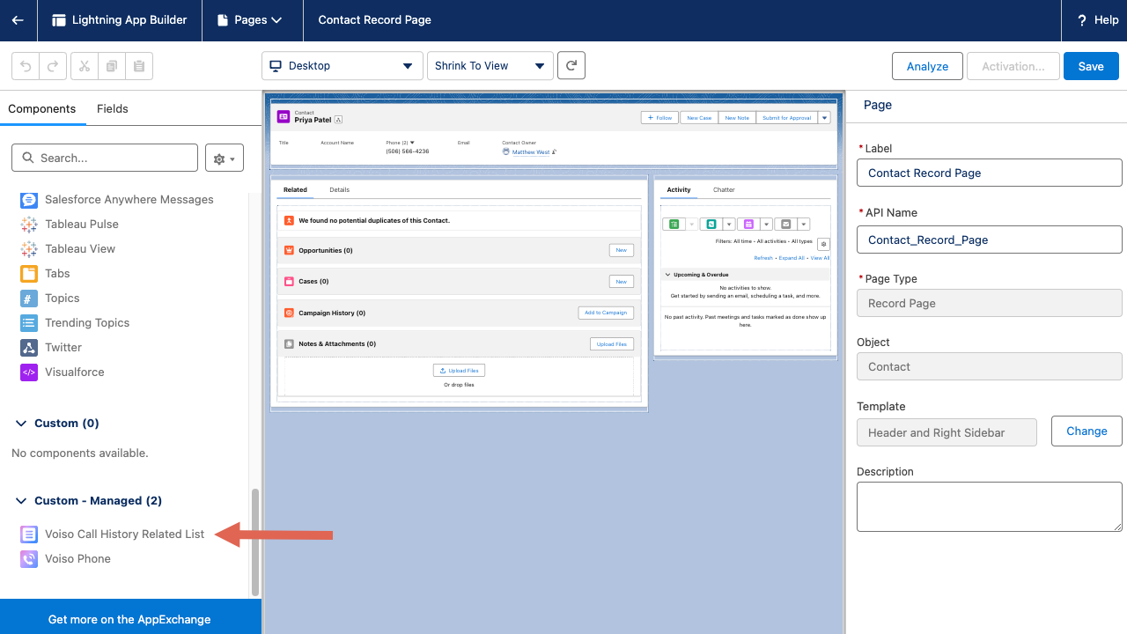The width and height of the screenshot is (1127, 634).
Task: Click New button in Cases row
Action: (x=621, y=282)
